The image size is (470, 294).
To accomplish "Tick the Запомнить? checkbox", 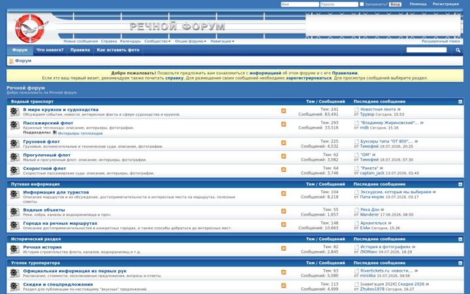I will (x=362, y=4).
